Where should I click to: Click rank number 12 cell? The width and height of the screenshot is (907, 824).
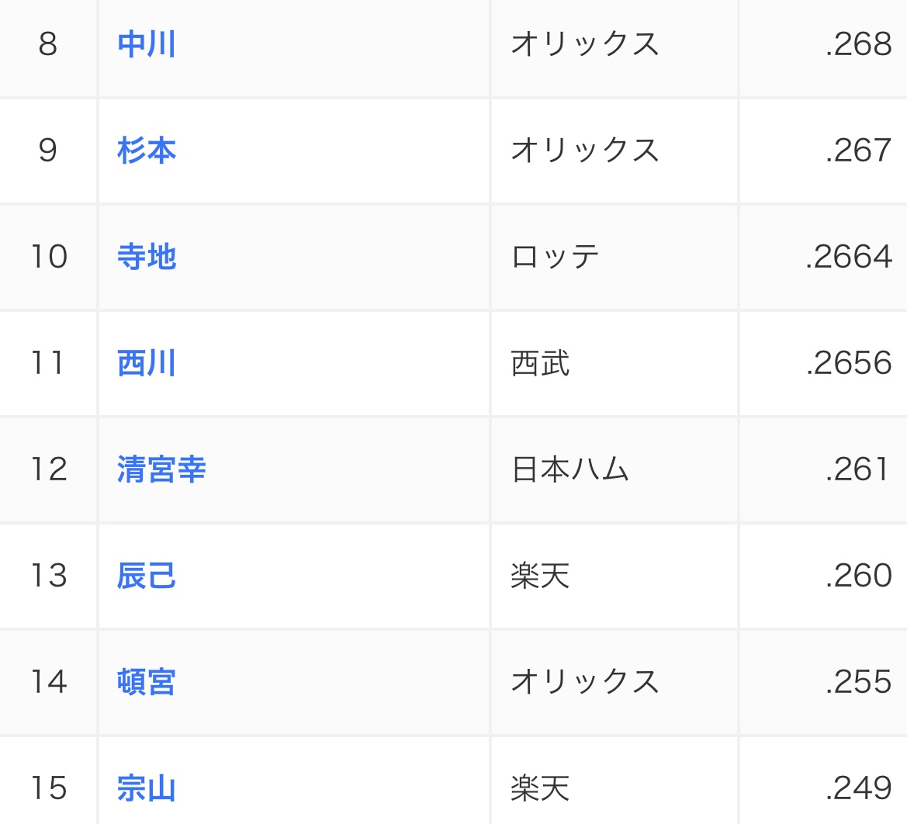pos(49,469)
